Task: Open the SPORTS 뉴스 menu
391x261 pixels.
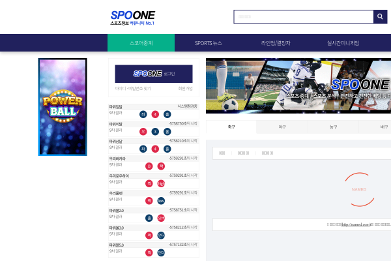Action: (x=209, y=43)
